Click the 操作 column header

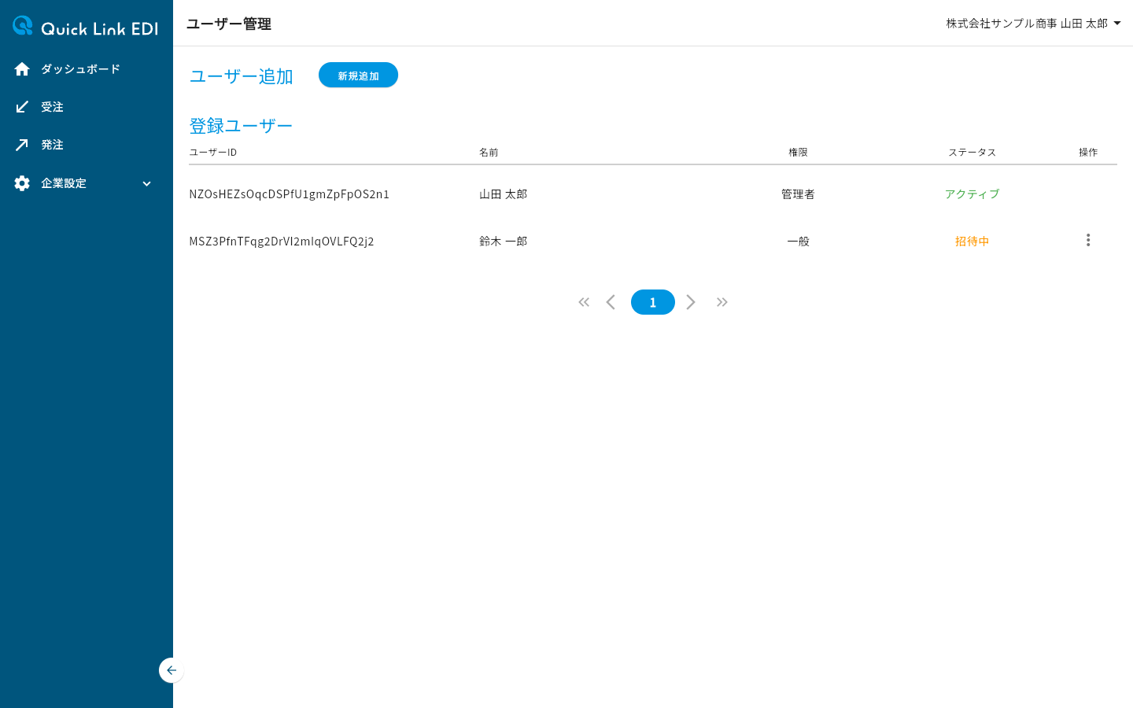point(1088,152)
